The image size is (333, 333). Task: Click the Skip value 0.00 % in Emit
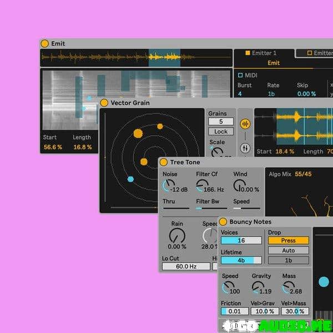(306, 94)
